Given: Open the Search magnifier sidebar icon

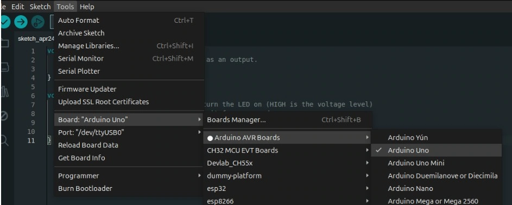Looking at the screenshot, I should click(4, 140).
